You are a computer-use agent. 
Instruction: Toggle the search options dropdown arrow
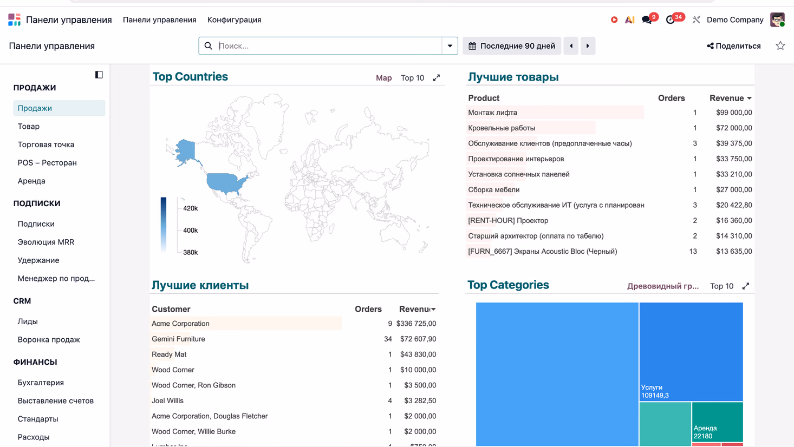tap(450, 46)
